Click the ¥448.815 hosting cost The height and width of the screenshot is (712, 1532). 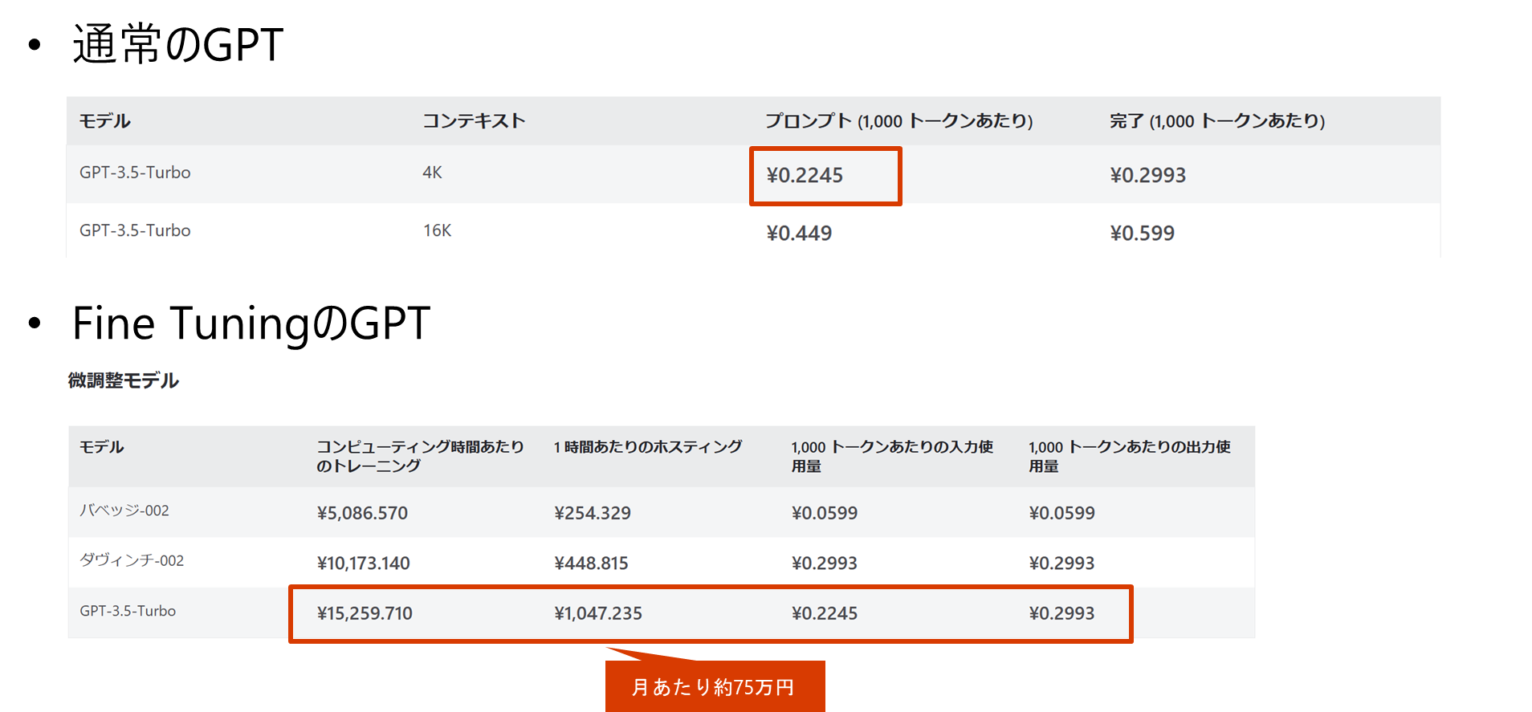pos(591,563)
